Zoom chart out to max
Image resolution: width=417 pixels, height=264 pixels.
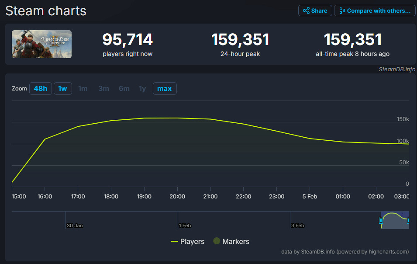[x=165, y=89]
